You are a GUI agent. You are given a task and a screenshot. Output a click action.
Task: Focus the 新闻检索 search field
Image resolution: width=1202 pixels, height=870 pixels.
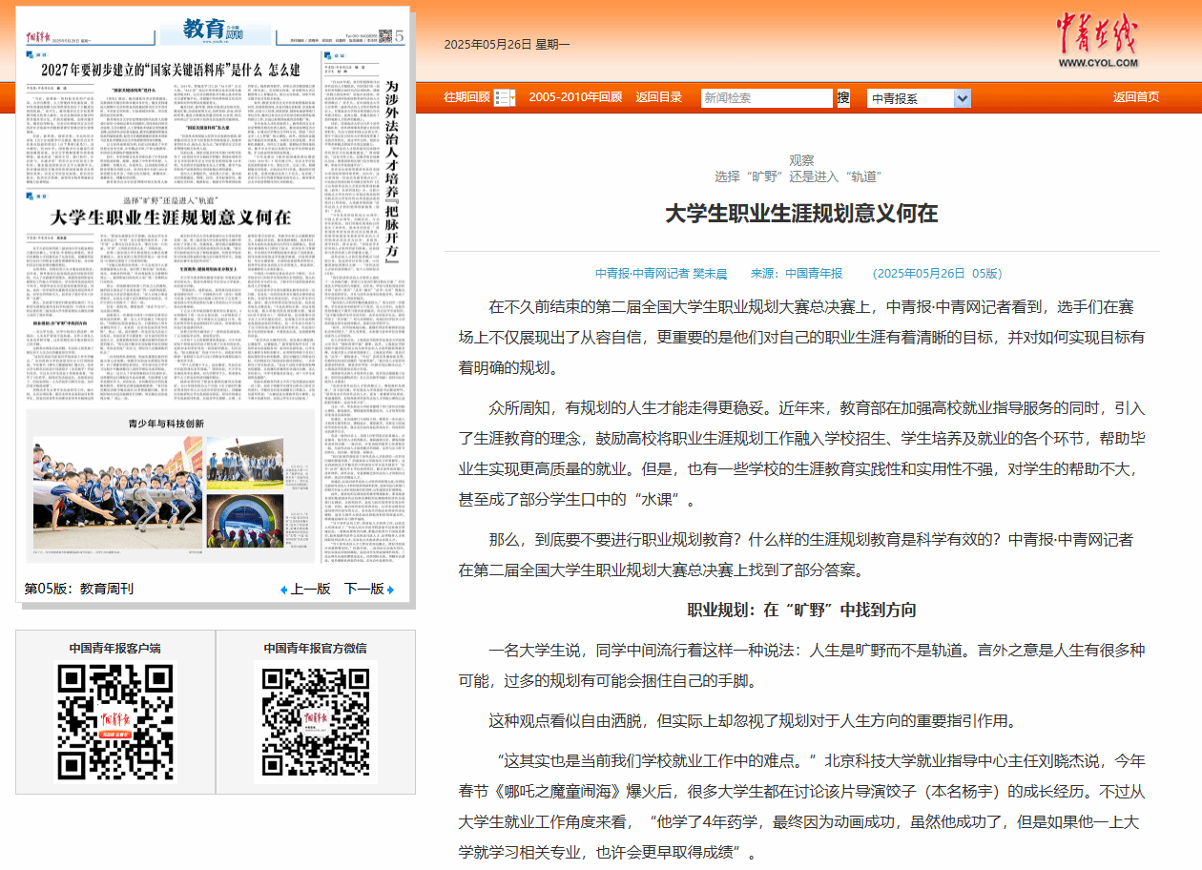coord(767,97)
